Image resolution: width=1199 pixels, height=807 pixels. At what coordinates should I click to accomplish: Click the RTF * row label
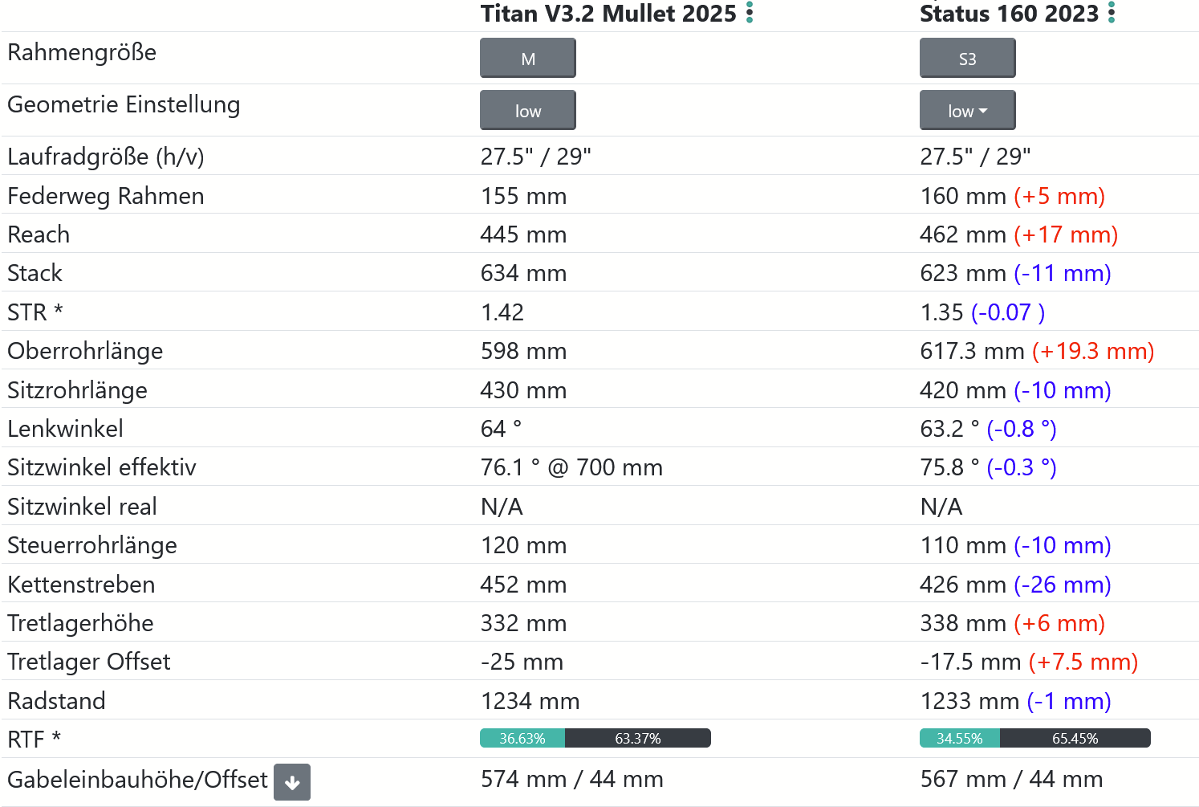(x=35, y=740)
